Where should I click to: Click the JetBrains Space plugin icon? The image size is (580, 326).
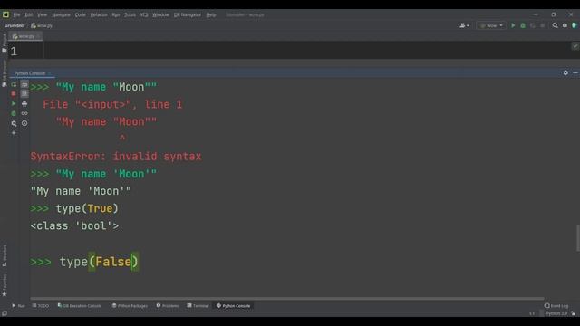point(575,25)
